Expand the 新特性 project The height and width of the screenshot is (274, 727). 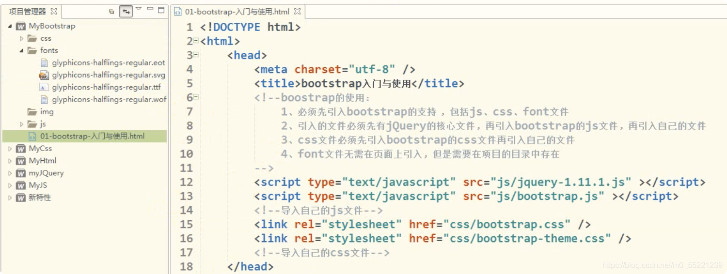pos(10,198)
